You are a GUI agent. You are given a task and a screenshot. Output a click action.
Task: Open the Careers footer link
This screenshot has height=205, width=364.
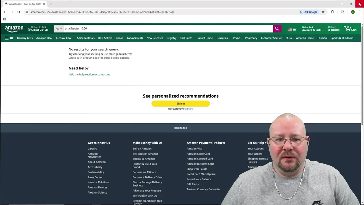92,149
